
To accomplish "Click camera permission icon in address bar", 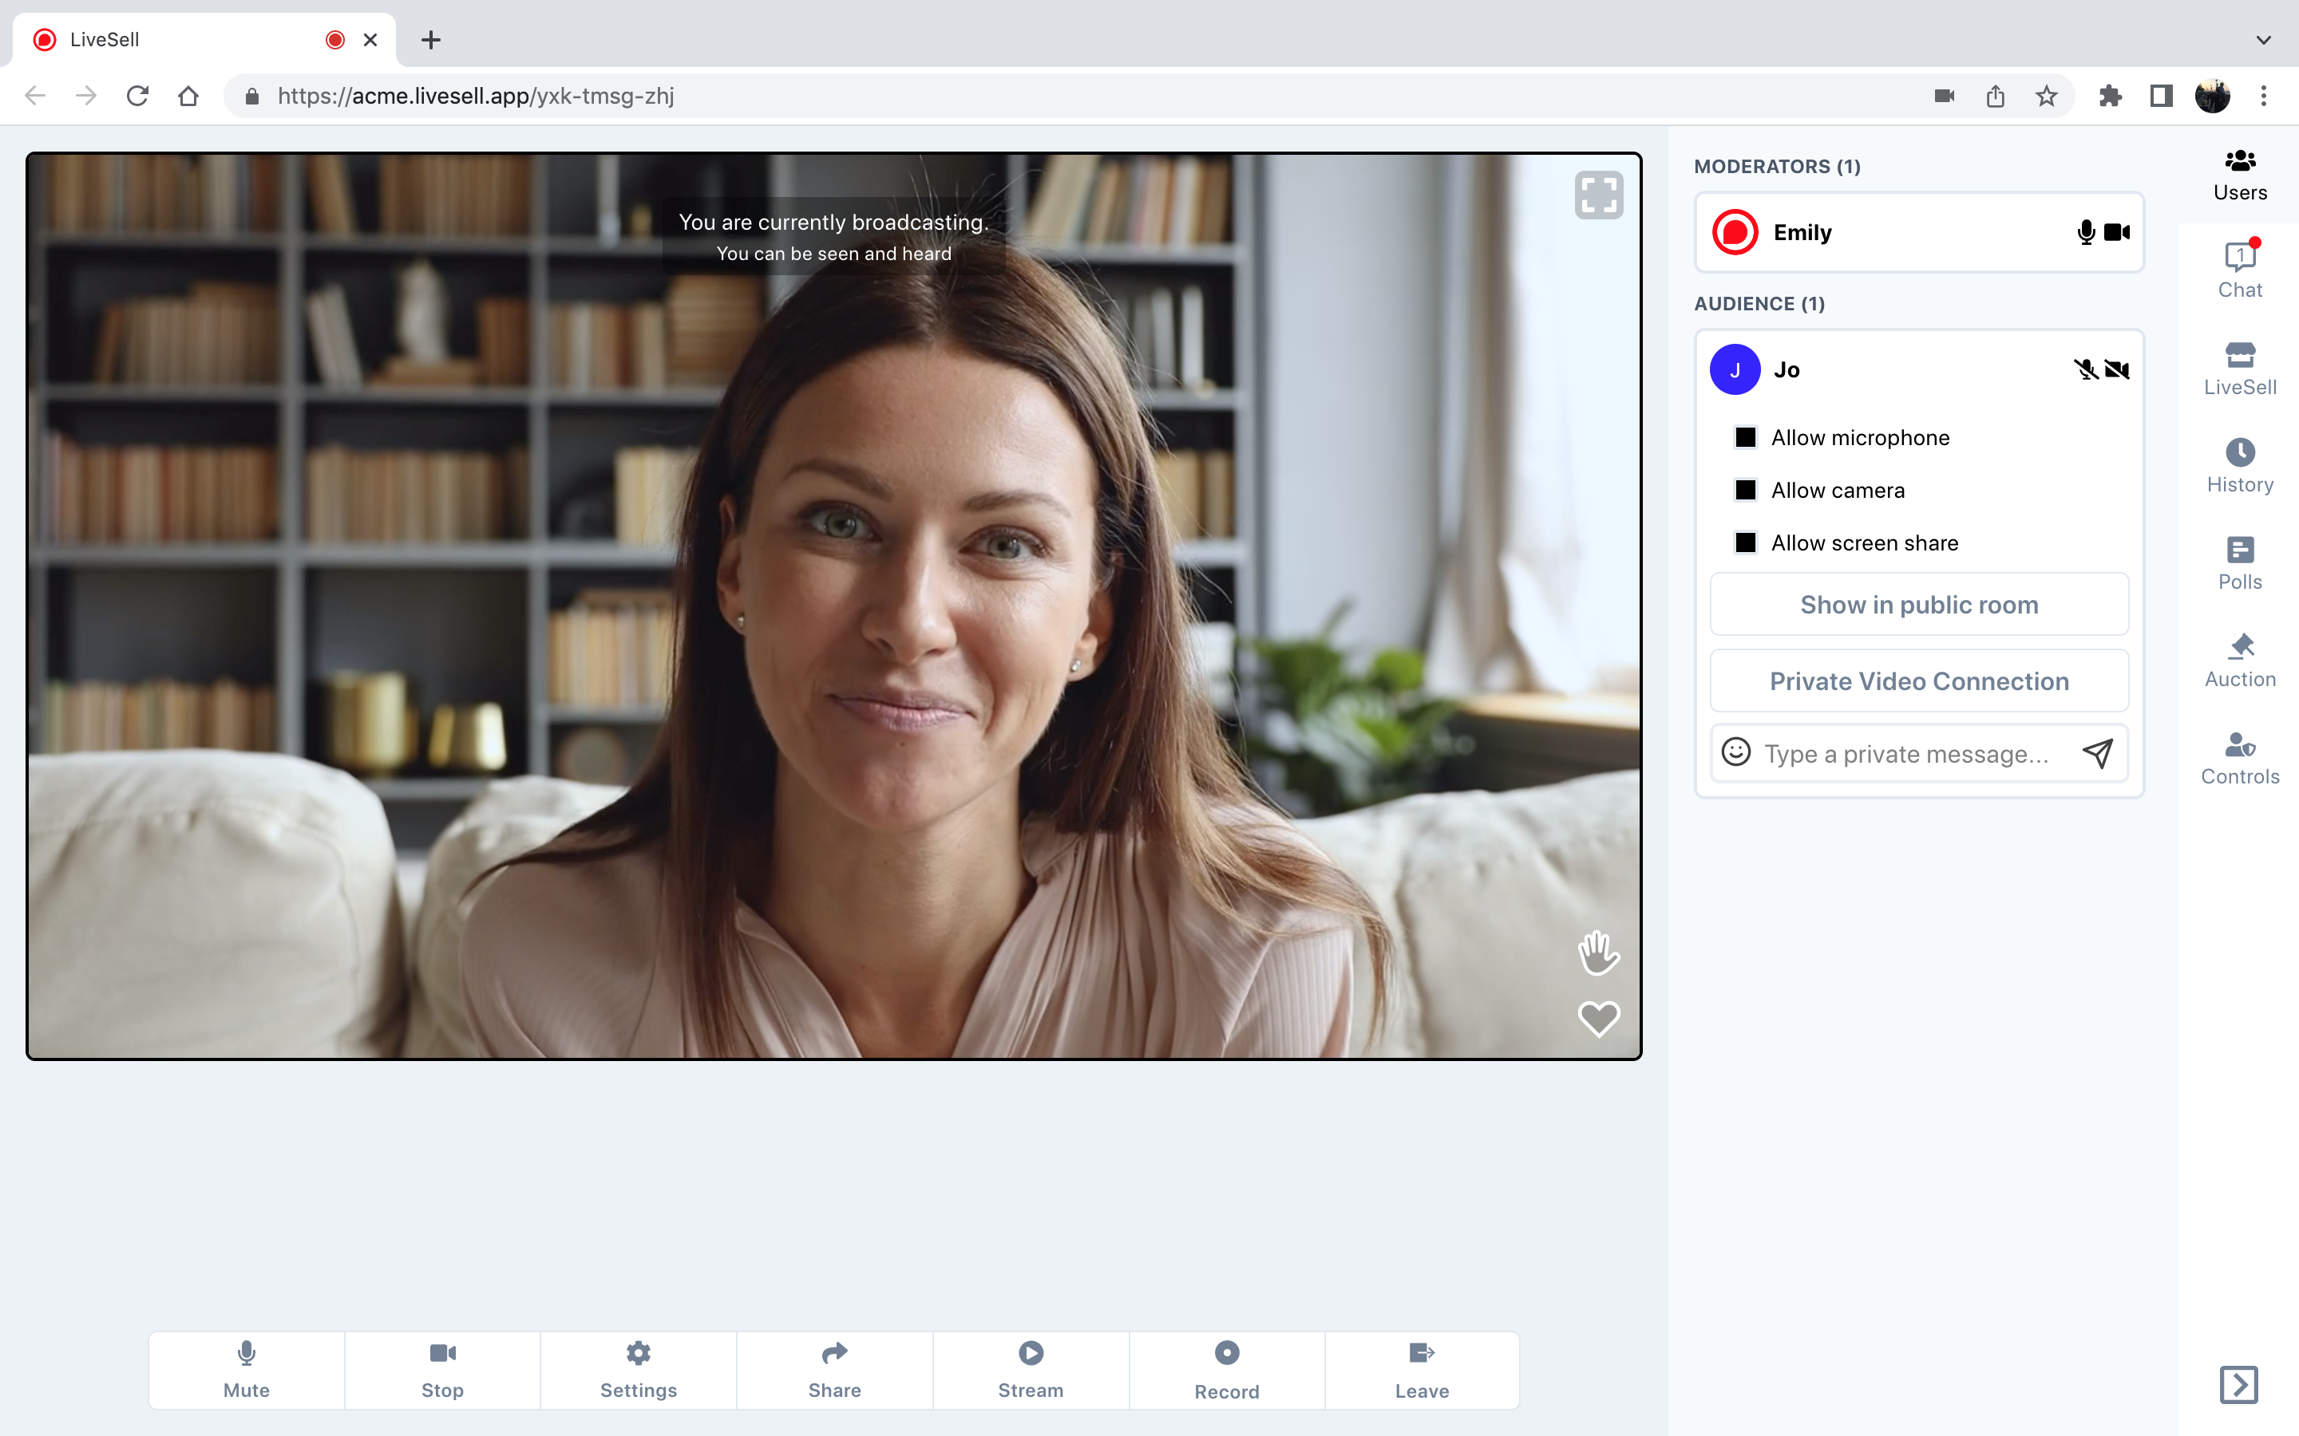I will coord(1945,96).
